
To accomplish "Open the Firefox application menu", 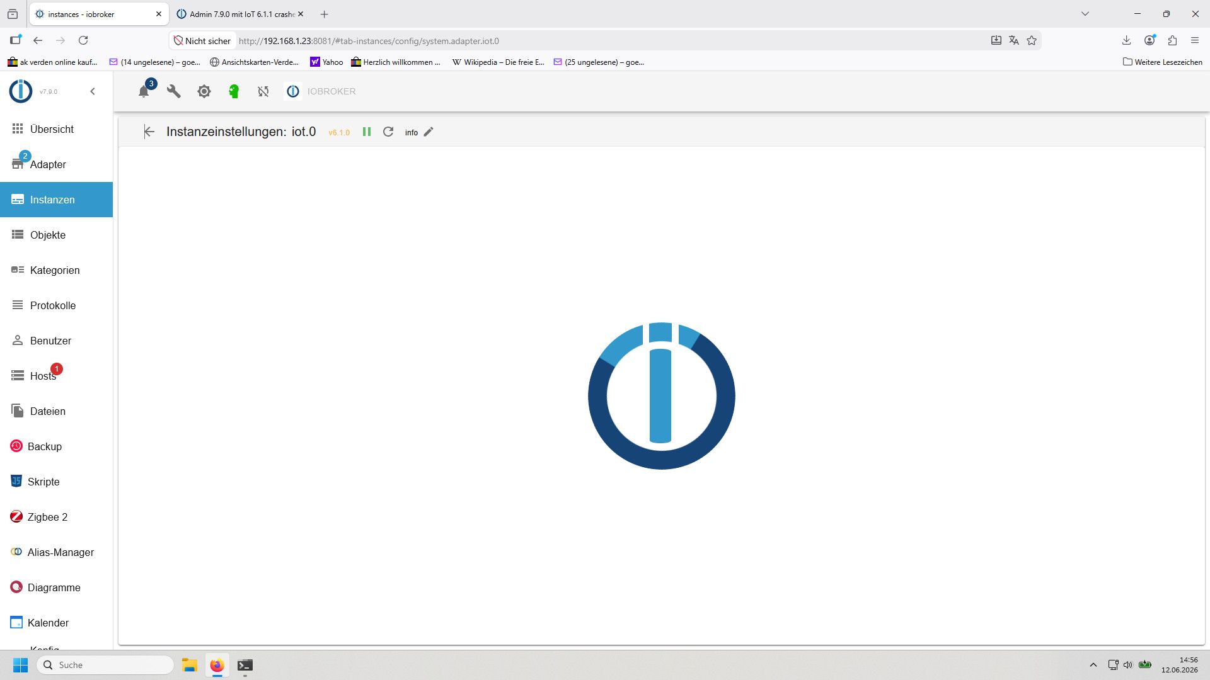I will click(1195, 40).
